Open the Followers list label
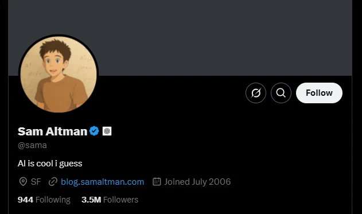362x214 pixels. [x=120, y=200]
